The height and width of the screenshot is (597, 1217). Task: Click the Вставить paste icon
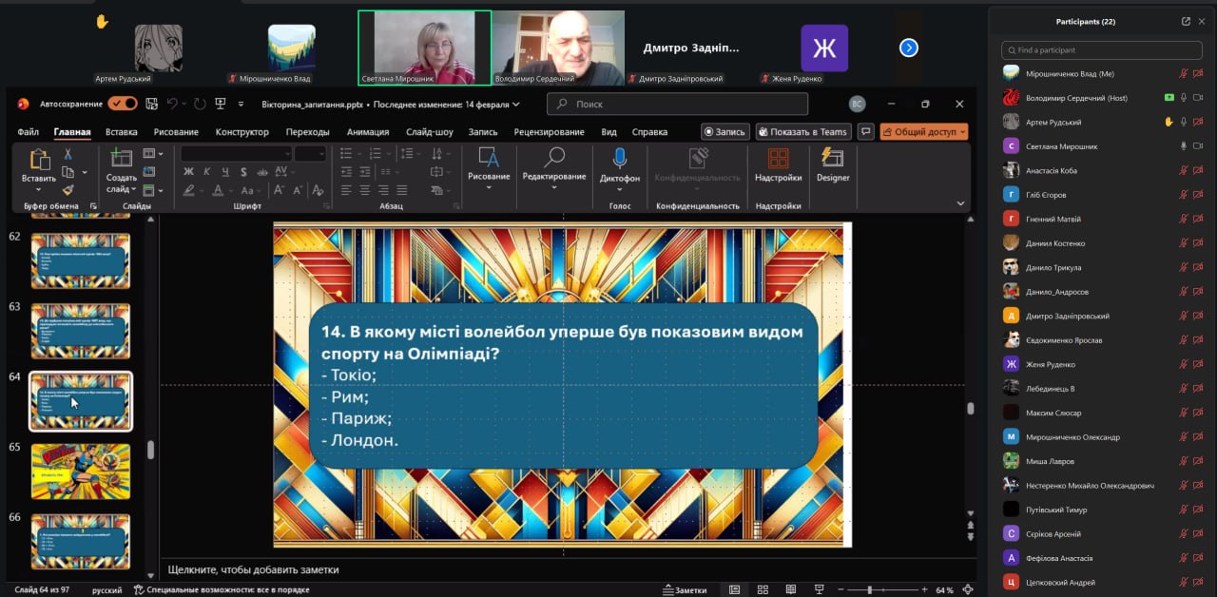[x=39, y=159]
